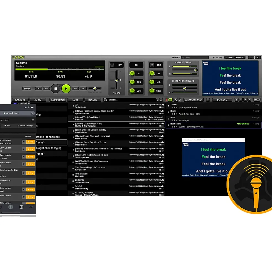Turn the MIC HI knob
This screenshot has width=272, height=272.
pos(152,73)
